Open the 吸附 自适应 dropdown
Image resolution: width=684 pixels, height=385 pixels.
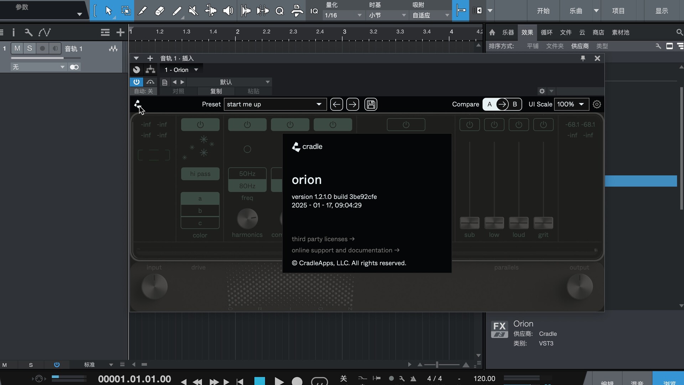[x=431, y=15]
